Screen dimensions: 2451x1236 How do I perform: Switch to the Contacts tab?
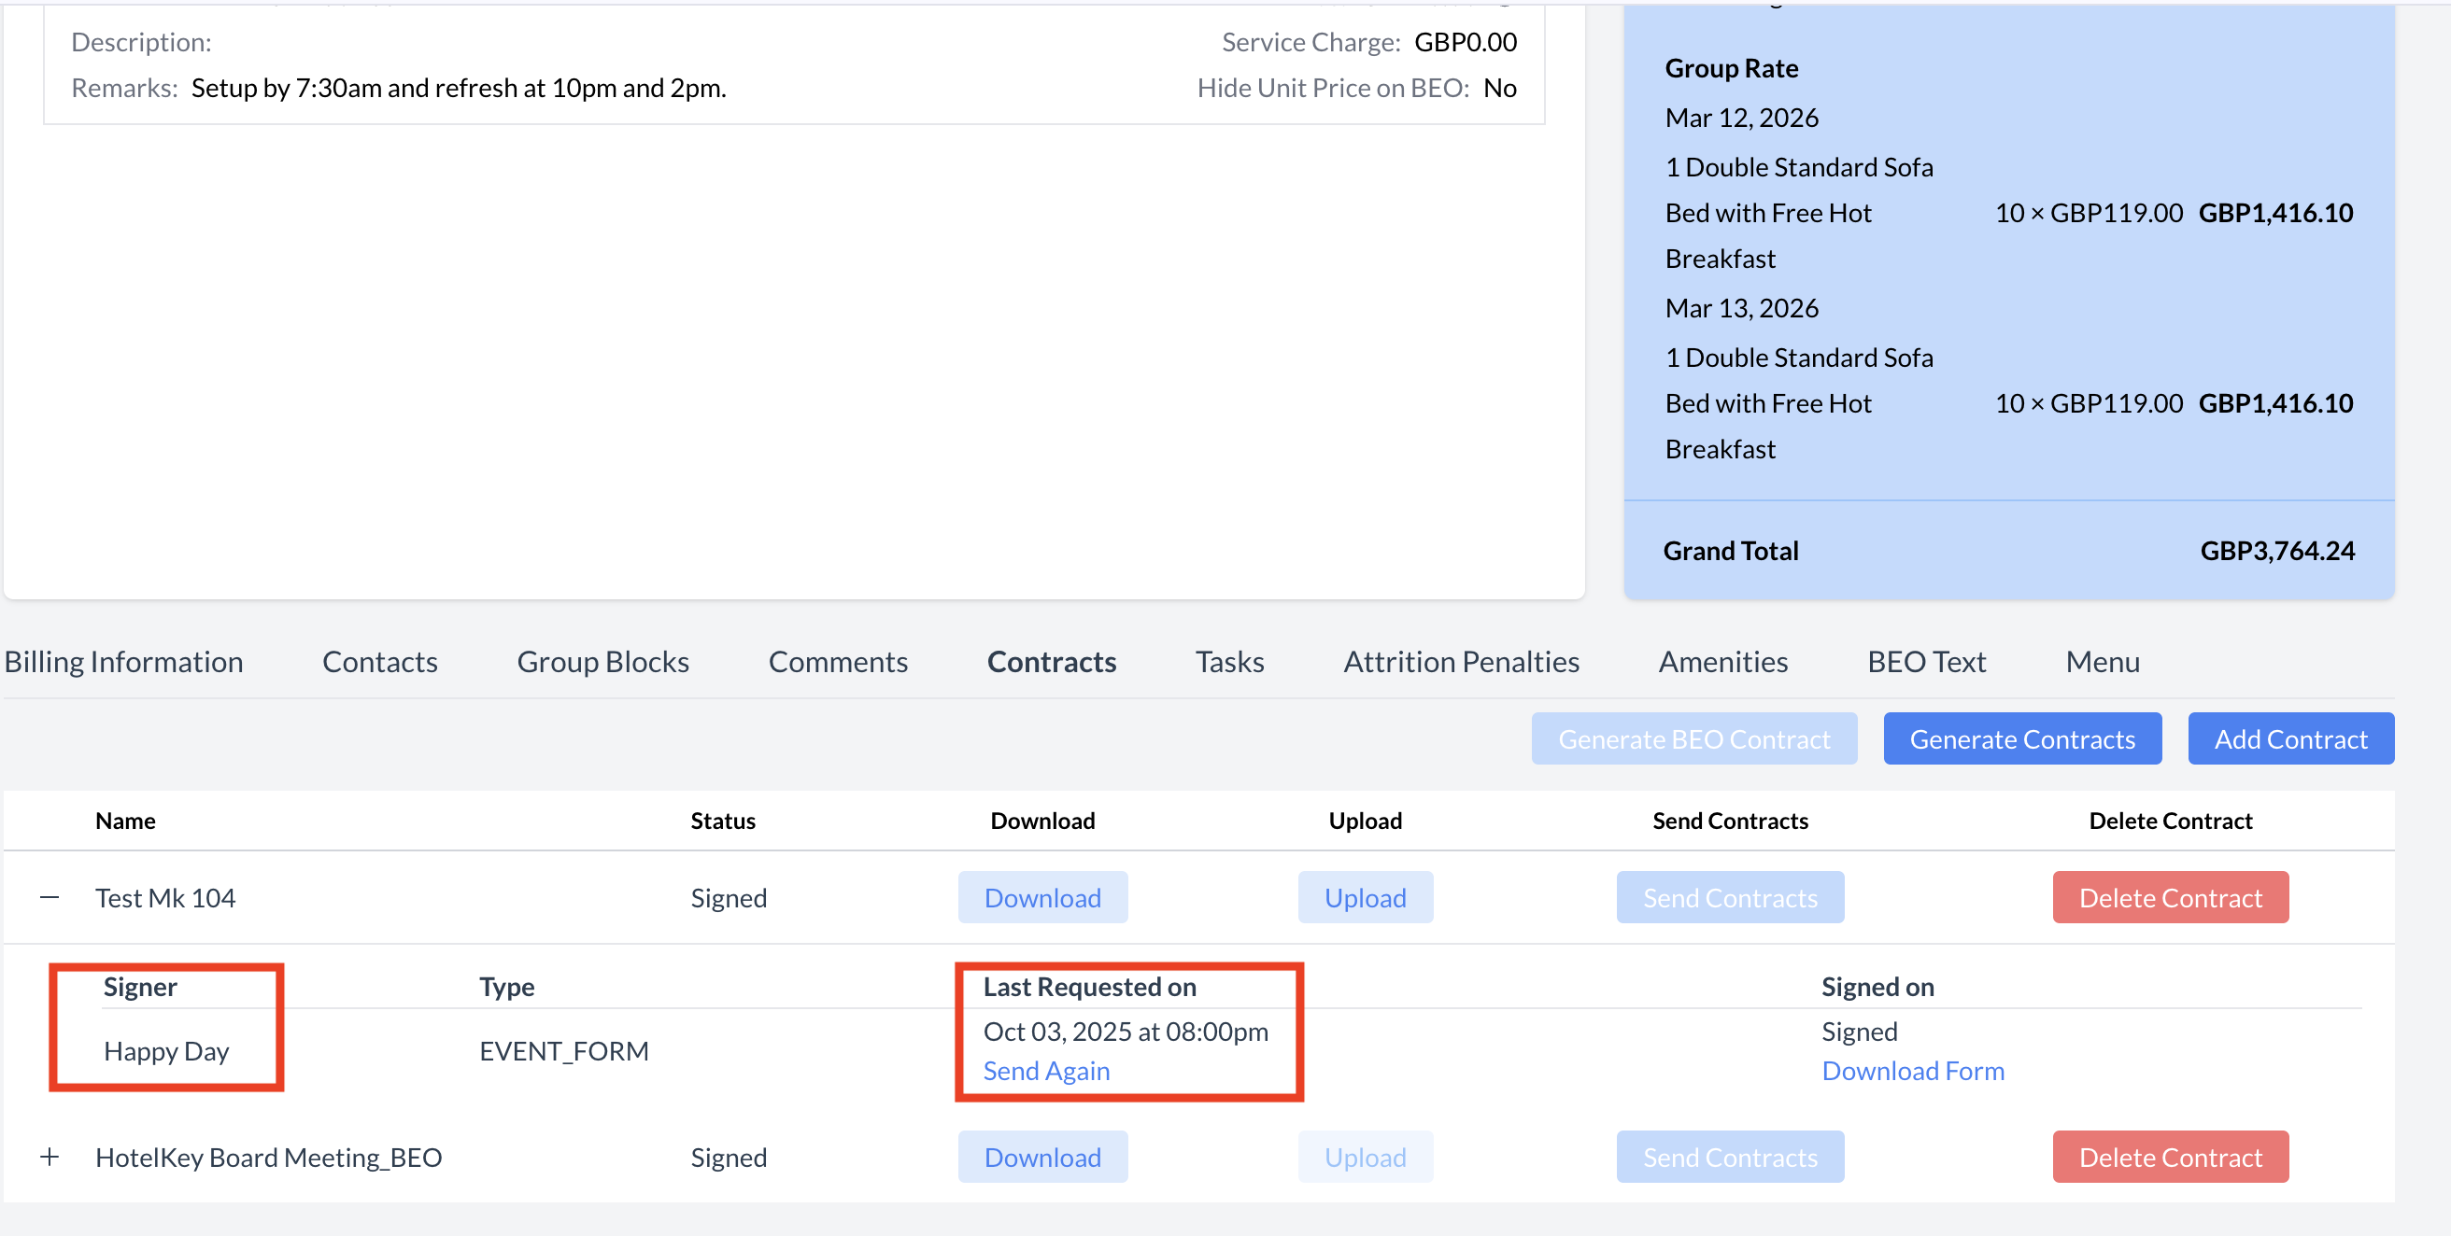379,661
